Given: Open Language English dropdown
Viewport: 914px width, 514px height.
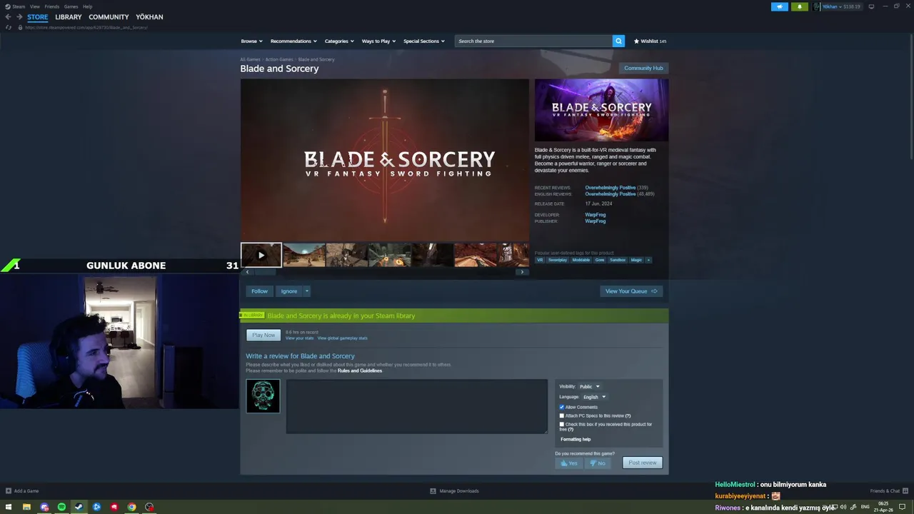Looking at the screenshot, I should point(594,397).
